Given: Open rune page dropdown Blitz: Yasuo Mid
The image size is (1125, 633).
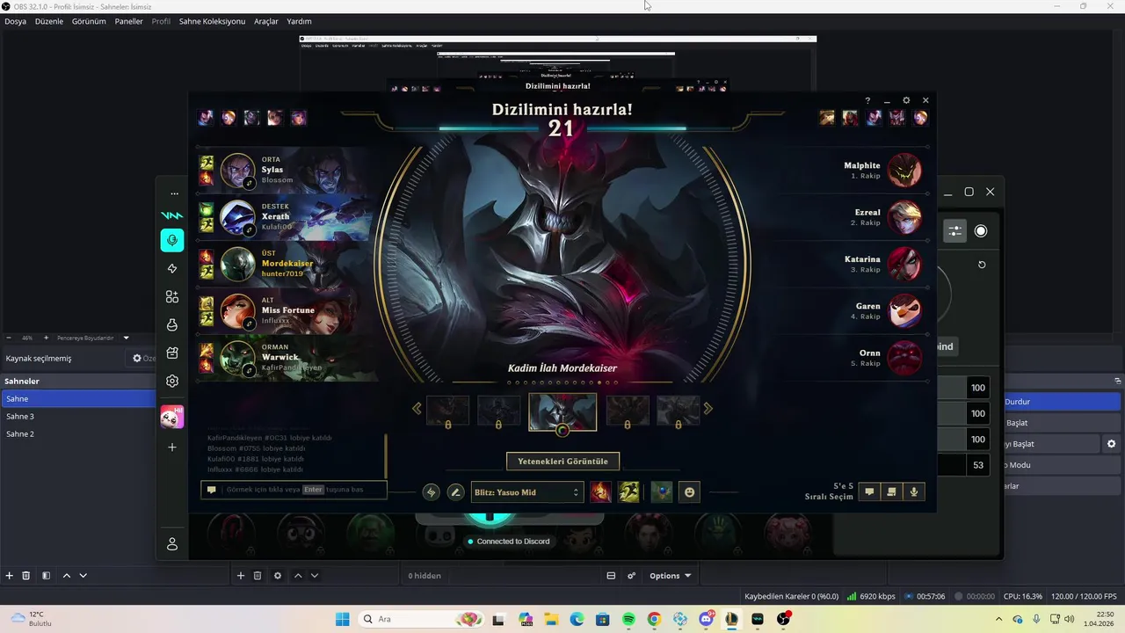Looking at the screenshot, I should click(x=526, y=492).
